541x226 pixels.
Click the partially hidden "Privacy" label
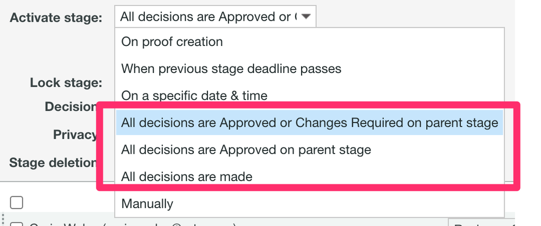pyautogui.click(x=75, y=134)
